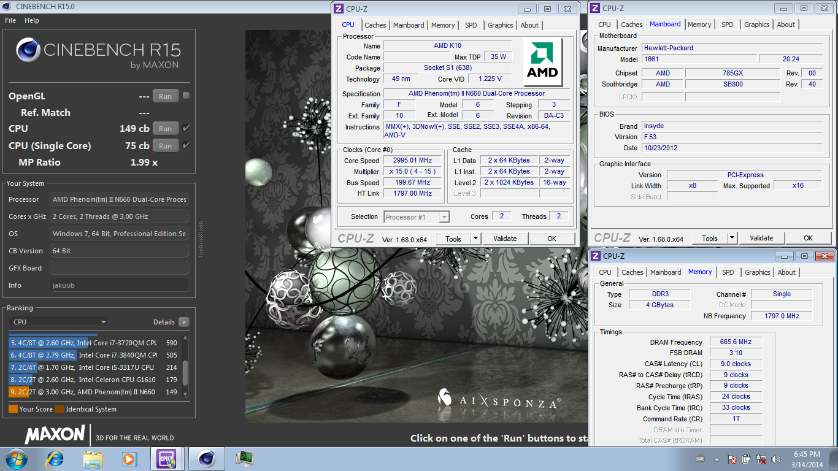Open the taskbar clock showing 6:45 PM
Screen dimensions: 838x471
click(807, 459)
